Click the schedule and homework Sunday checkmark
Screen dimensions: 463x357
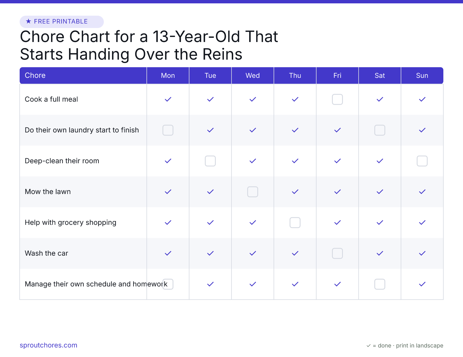click(422, 284)
